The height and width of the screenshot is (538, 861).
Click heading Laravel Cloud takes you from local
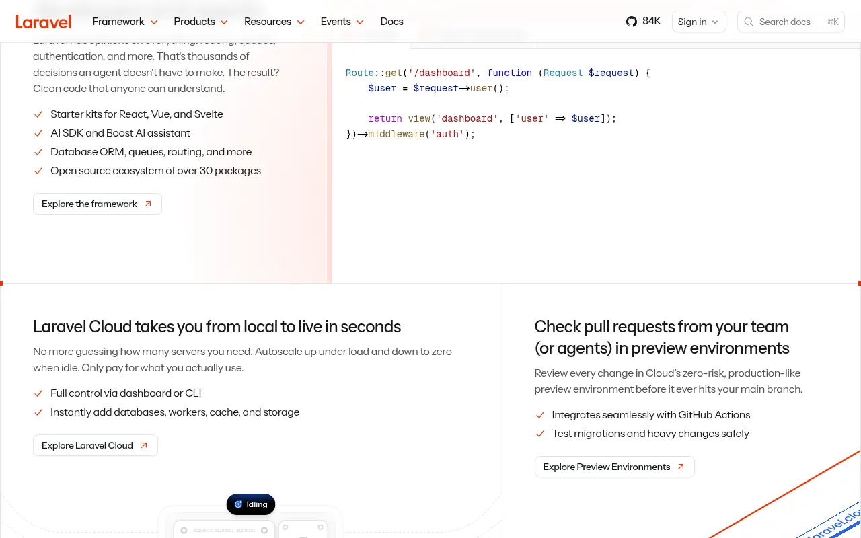coord(217,327)
